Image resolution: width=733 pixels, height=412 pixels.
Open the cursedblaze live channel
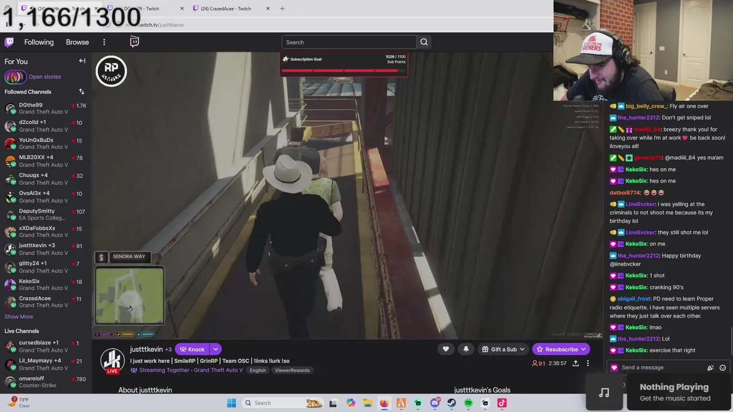click(46, 346)
